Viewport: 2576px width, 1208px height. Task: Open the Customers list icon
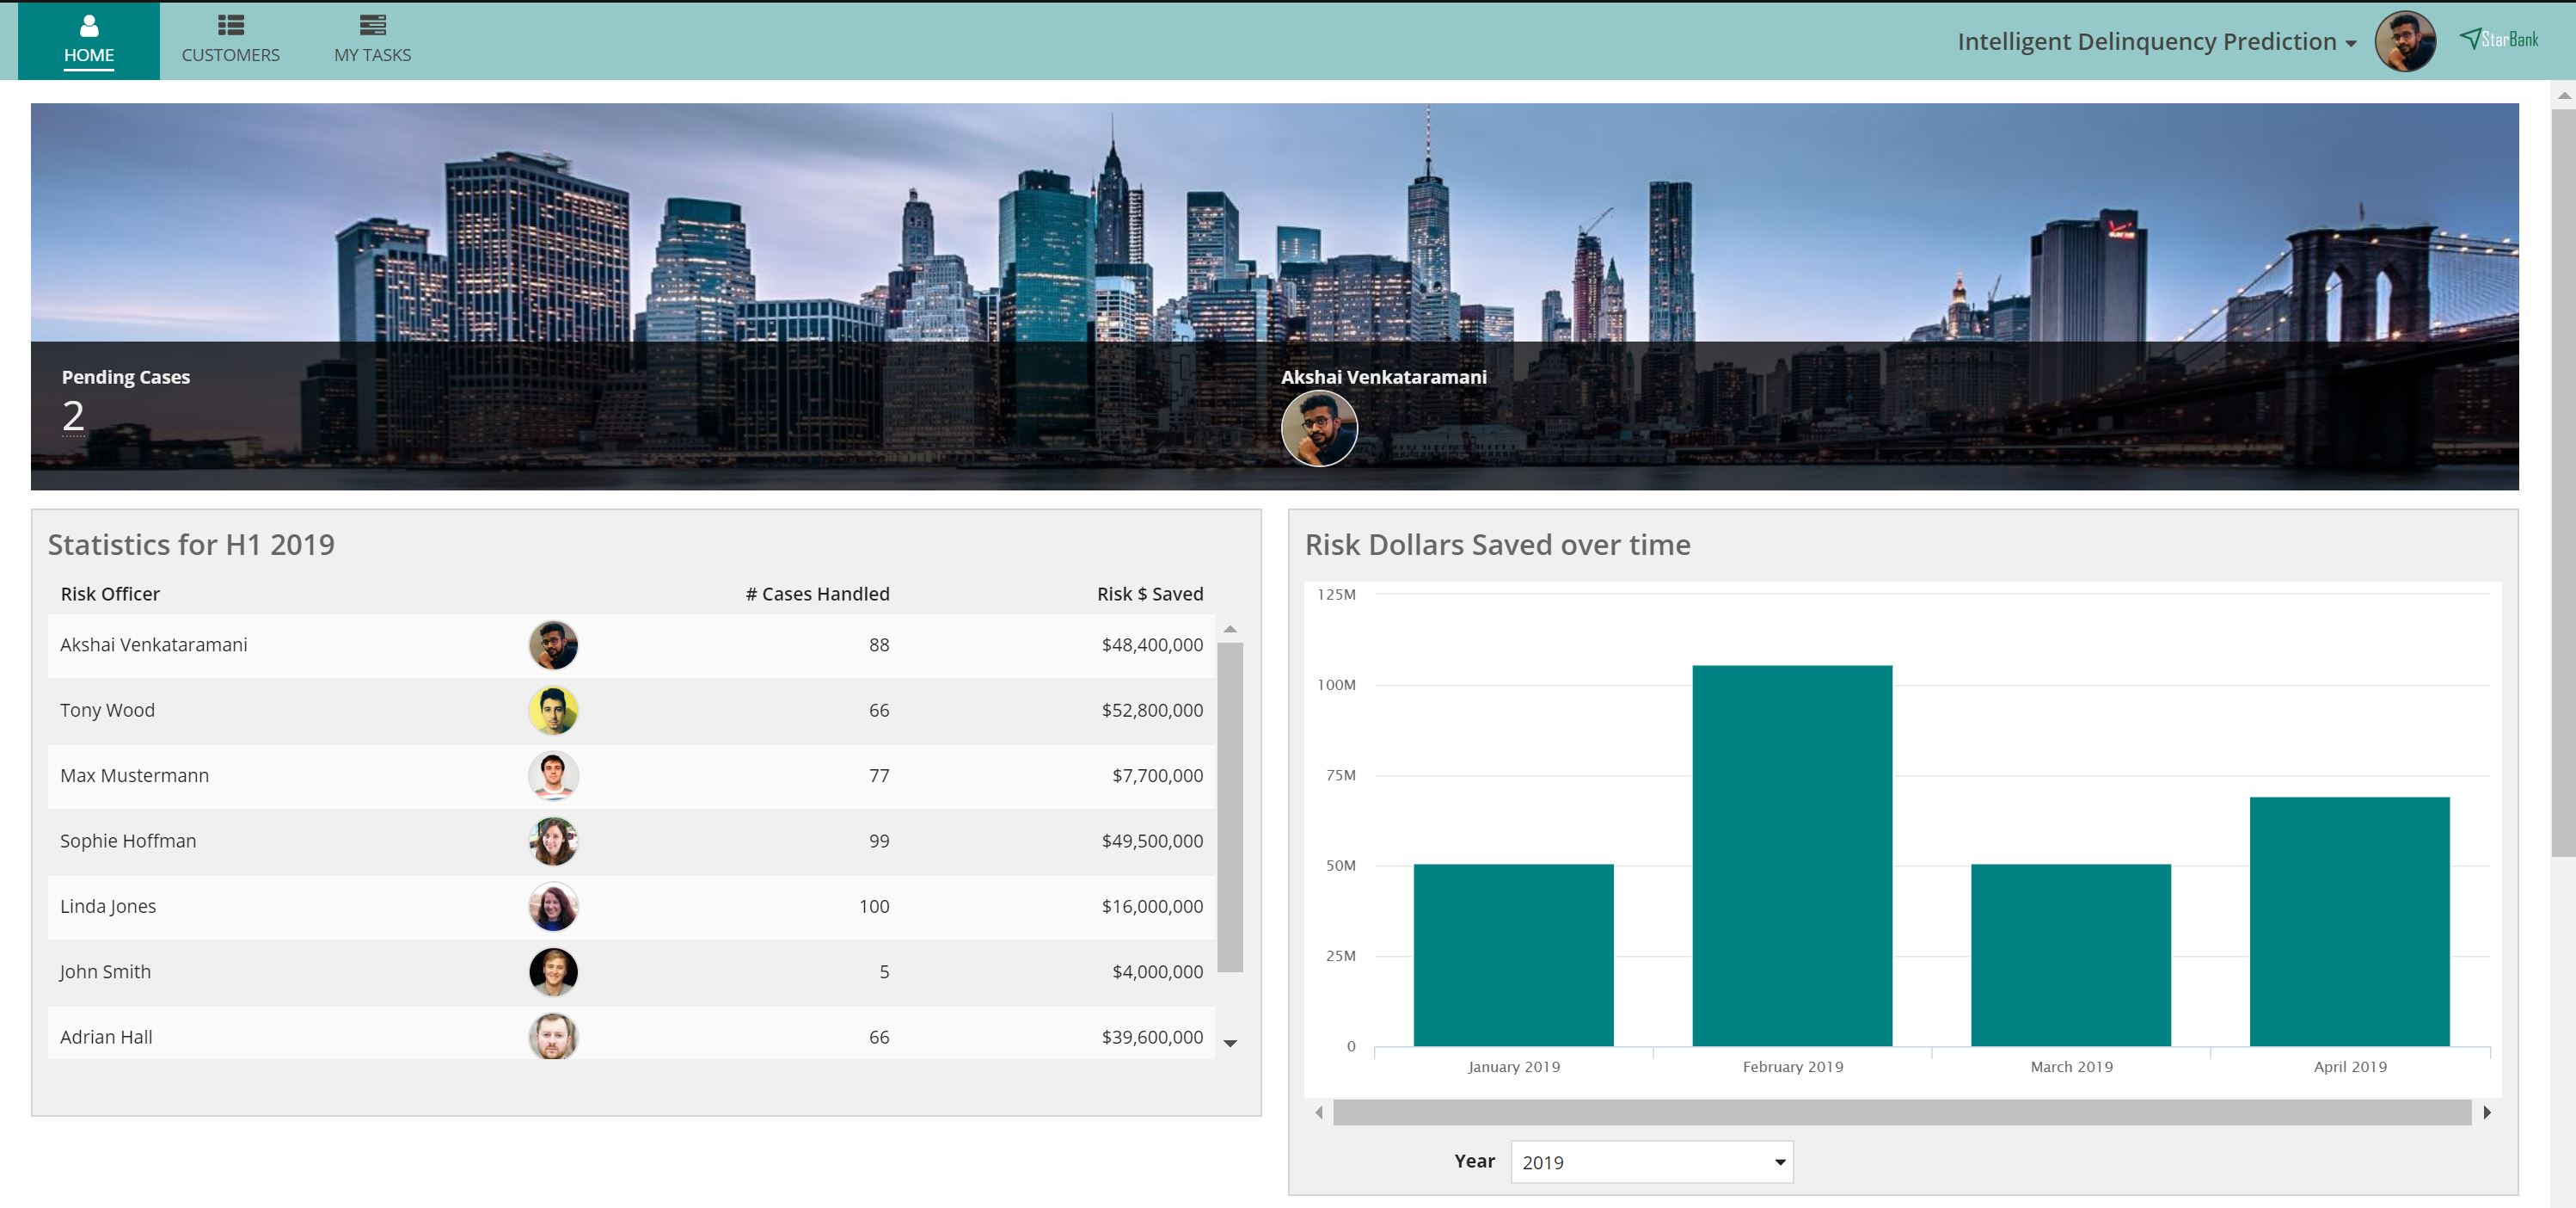coord(230,25)
